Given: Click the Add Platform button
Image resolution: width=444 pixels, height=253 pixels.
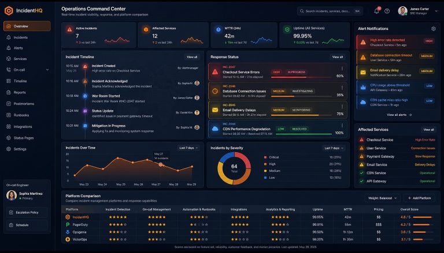Looking at the screenshot, I should (420, 198).
